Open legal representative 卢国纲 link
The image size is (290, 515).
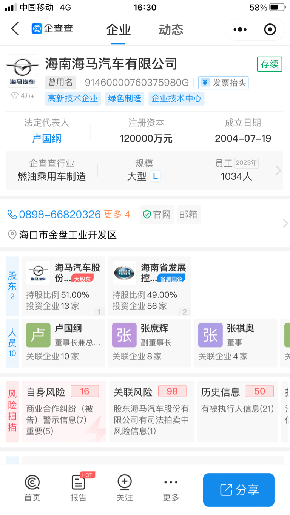[47, 138]
